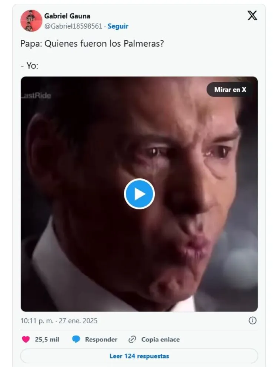
Task: Click the 25,5 mil likes count
Action: pyautogui.click(x=47, y=339)
